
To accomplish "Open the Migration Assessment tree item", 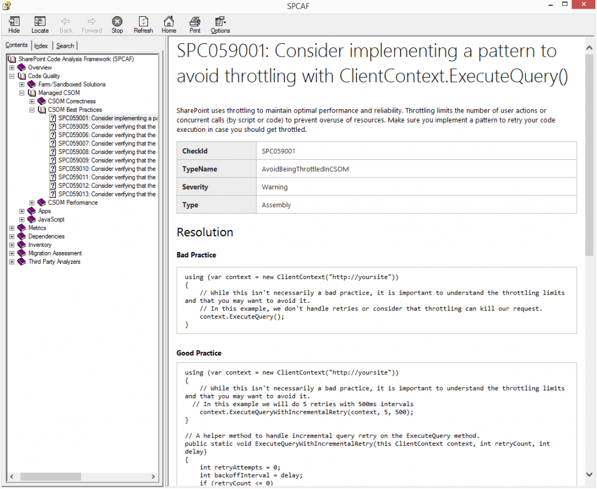I will 54,253.
